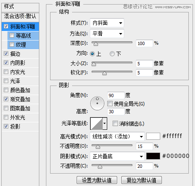Open the white highlight color swatch
The height and width of the screenshot is (186, 195).
153,136
